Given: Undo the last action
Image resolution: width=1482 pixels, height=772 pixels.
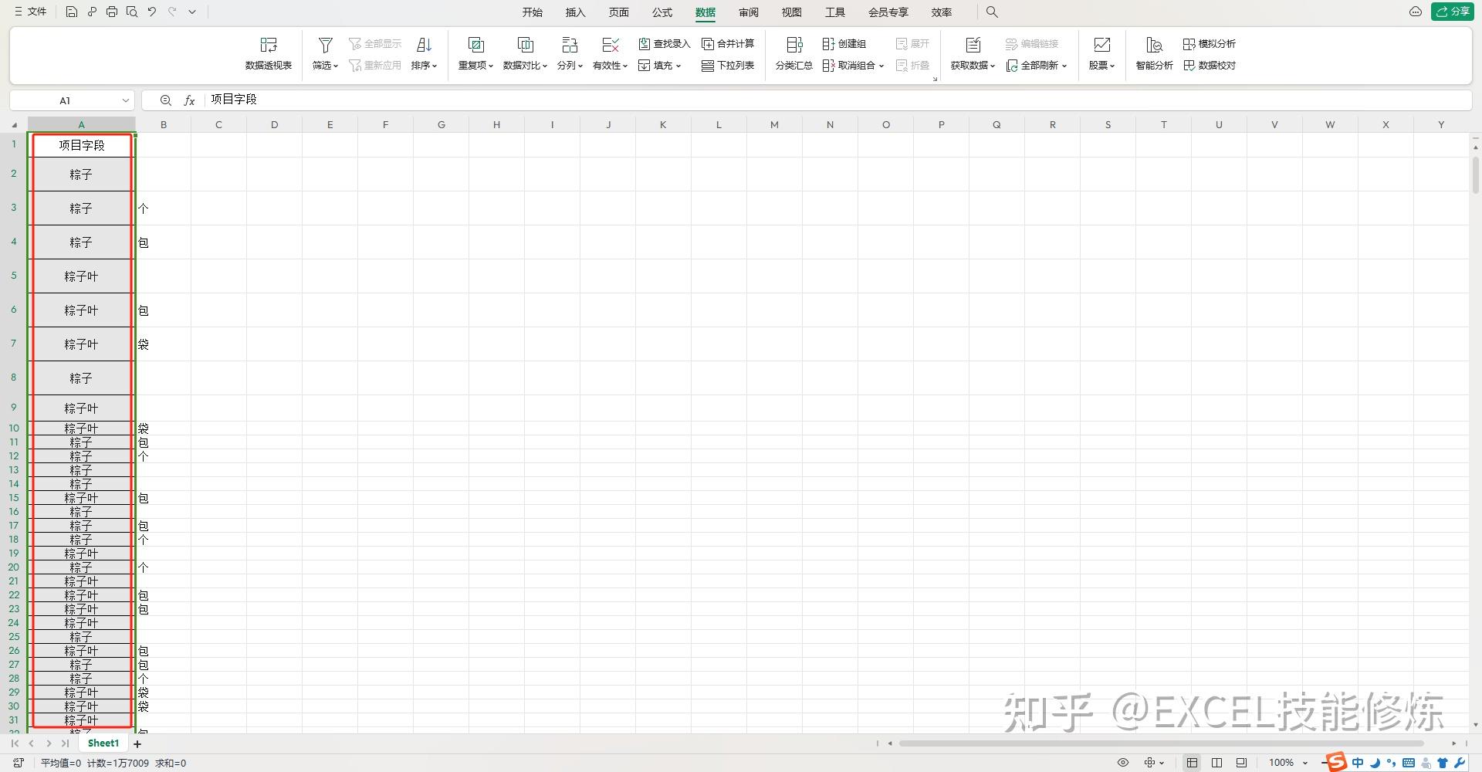Looking at the screenshot, I should coord(152,12).
